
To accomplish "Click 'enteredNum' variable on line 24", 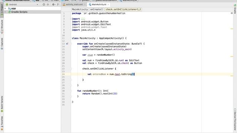I will pos(99,74).
